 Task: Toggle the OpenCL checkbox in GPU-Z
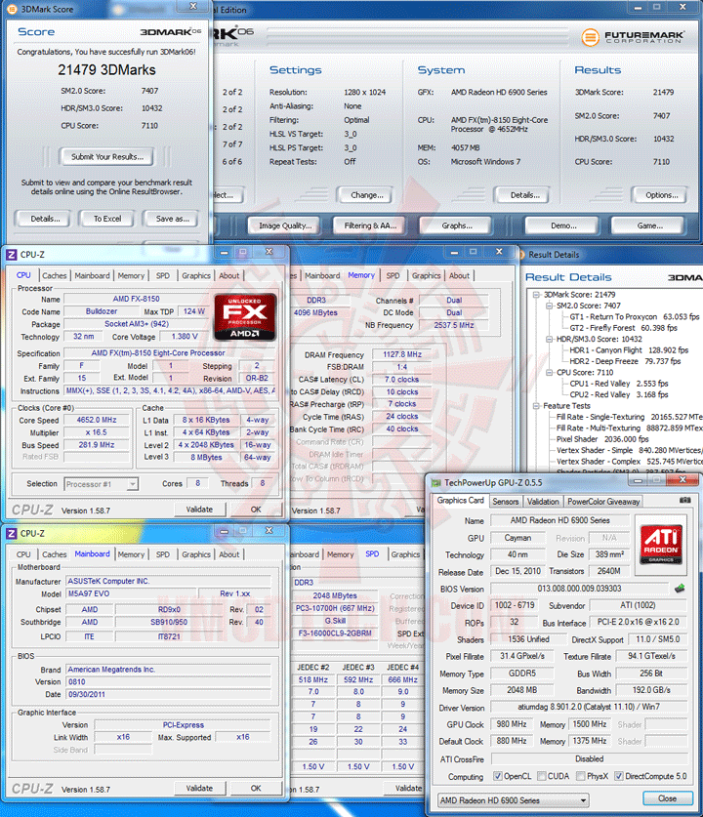498,776
